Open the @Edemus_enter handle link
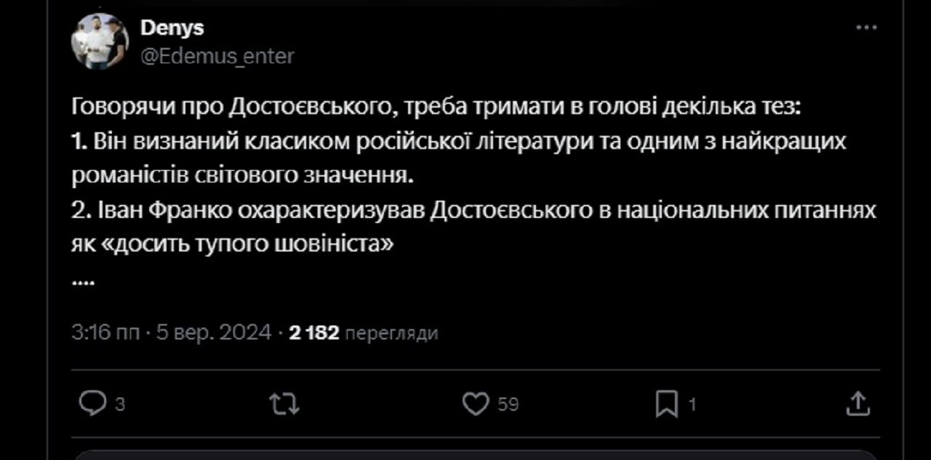Screen dimensions: 931x460 tap(217, 56)
